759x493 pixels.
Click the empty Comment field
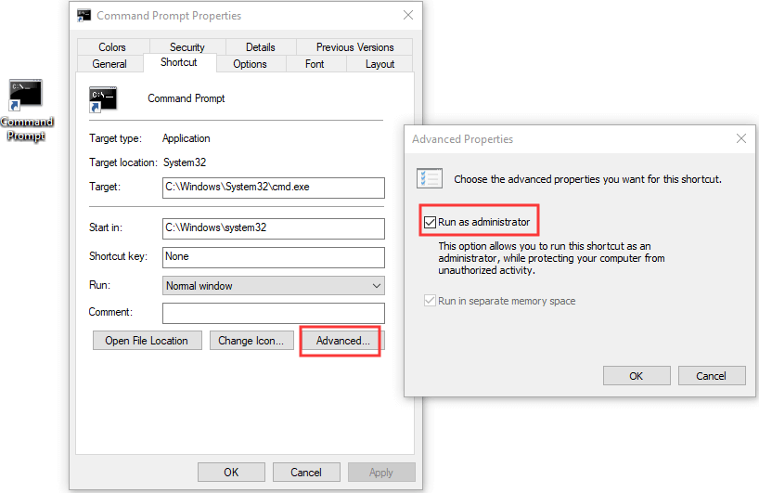274,313
